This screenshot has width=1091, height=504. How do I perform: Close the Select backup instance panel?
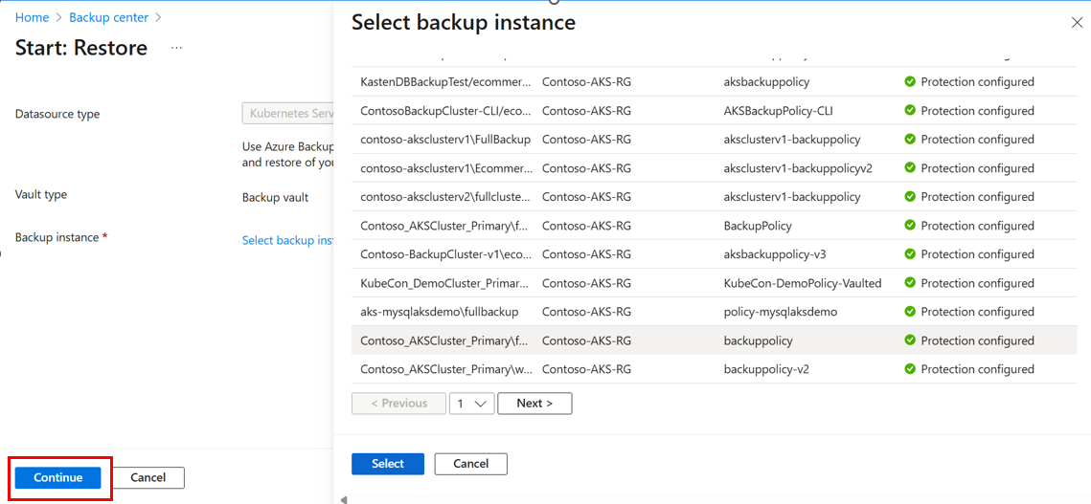point(1076,22)
